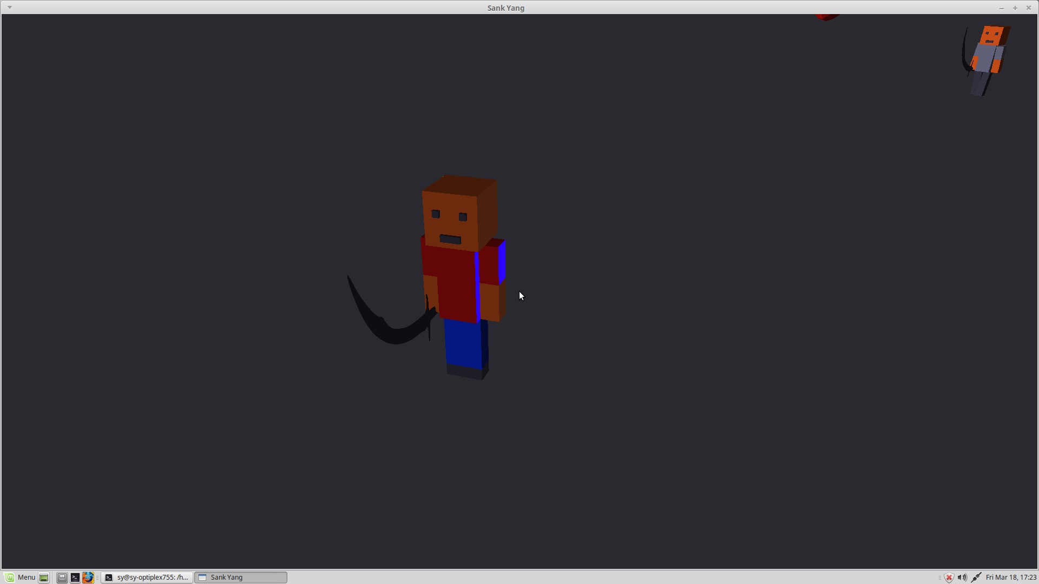
Task: Open the window menu arrow in title bar
Action: tap(10, 8)
